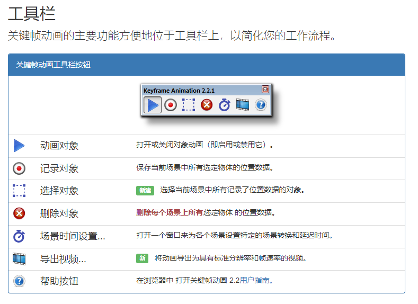418x304 pixels.
Task: Click the 导出视频... label text
Action: [63, 259]
